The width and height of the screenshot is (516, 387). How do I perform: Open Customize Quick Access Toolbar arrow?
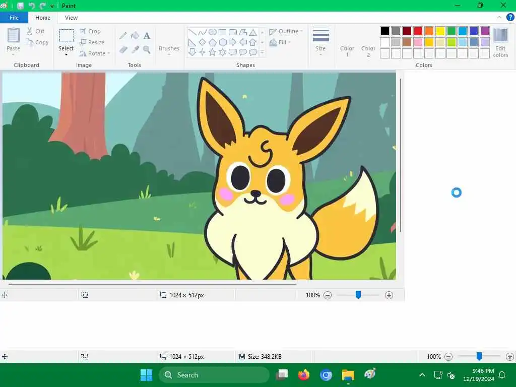click(52, 6)
